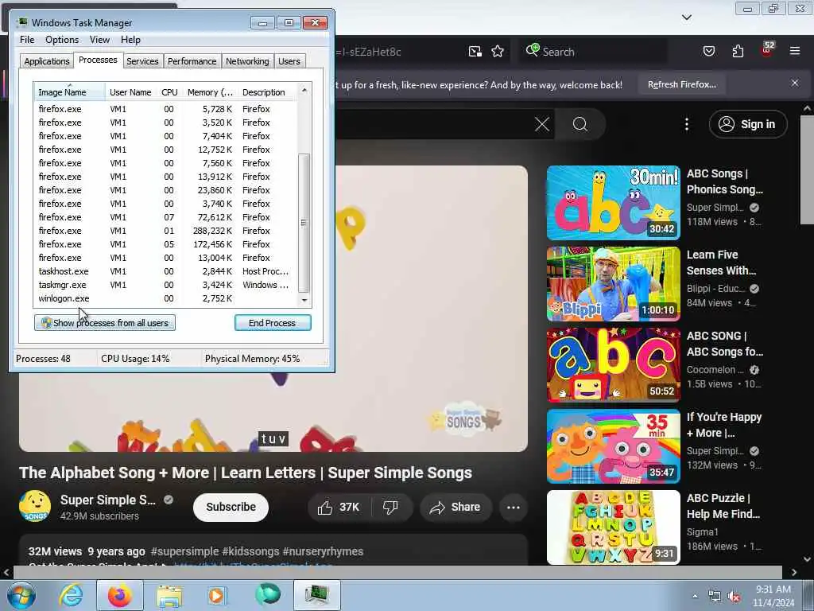Sort processes by Description column header
Screen dimensions: 814x611
coord(268,92)
